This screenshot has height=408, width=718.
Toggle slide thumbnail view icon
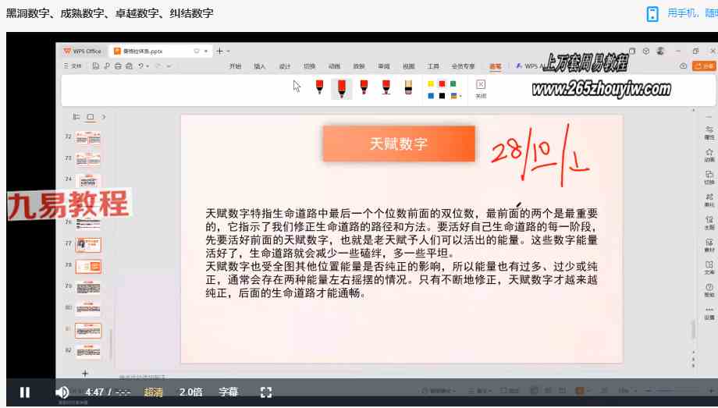(91, 117)
